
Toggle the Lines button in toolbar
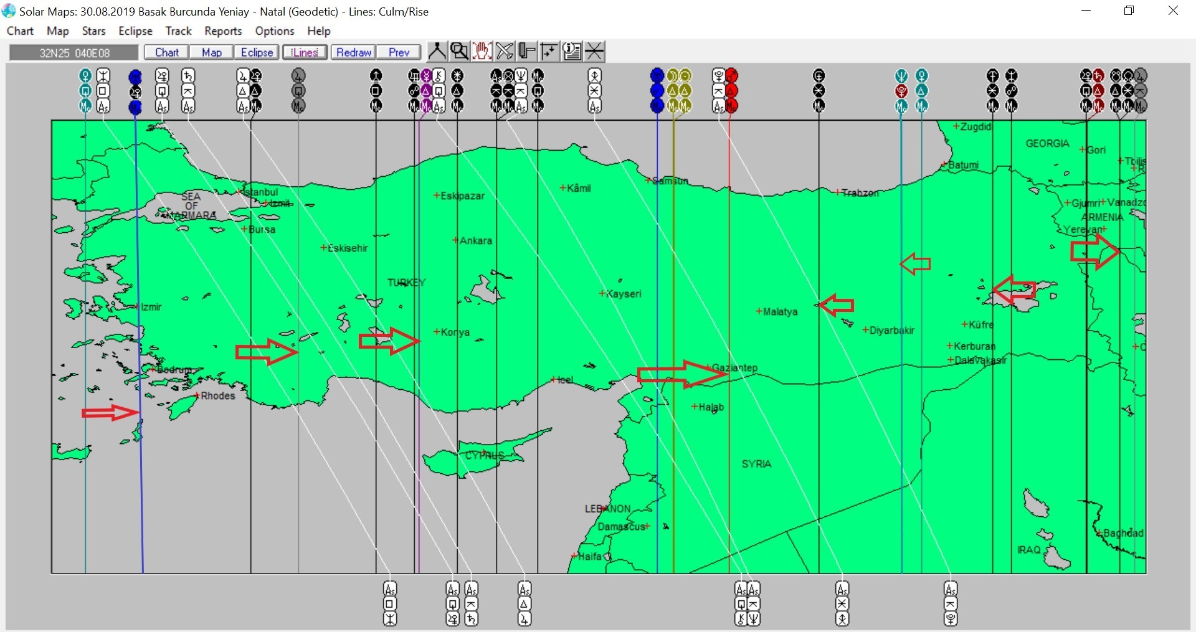(305, 52)
